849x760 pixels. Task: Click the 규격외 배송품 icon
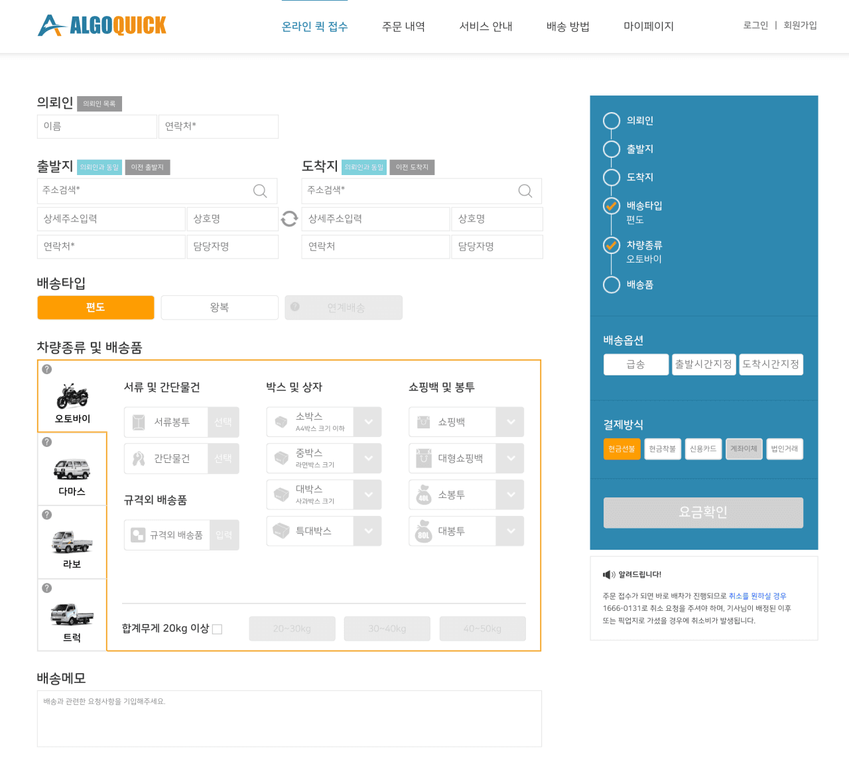pos(138,535)
